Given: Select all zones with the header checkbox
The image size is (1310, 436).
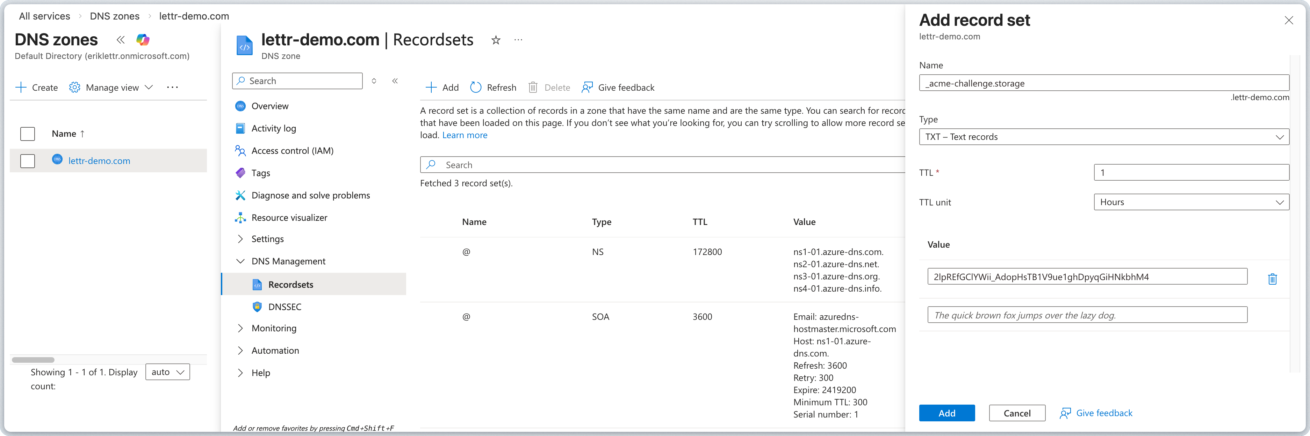Looking at the screenshot, I should click(28, 134).
